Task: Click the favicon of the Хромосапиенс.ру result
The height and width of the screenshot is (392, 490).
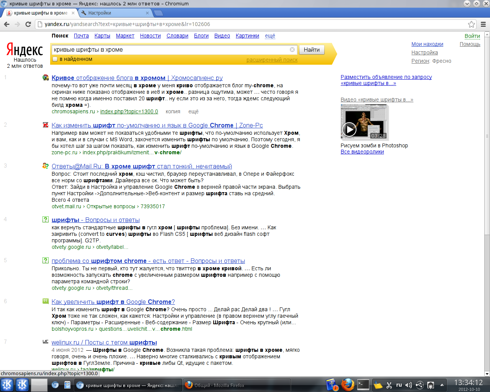Action: pyautogui.click(x=46, y=78)
